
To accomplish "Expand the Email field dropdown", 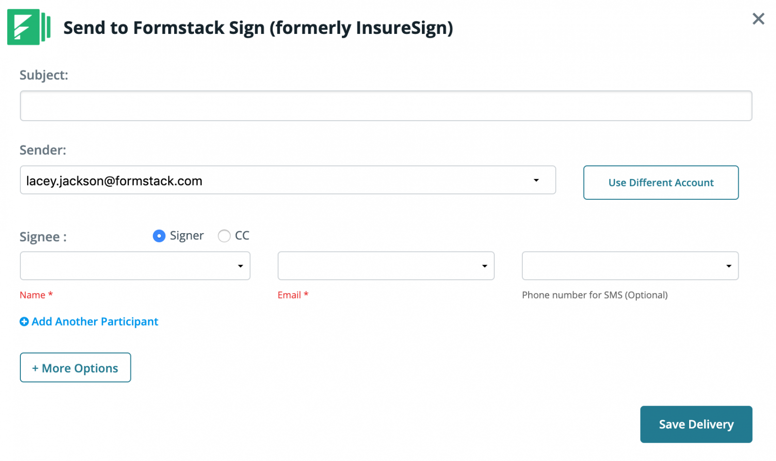I will [485, 266].
